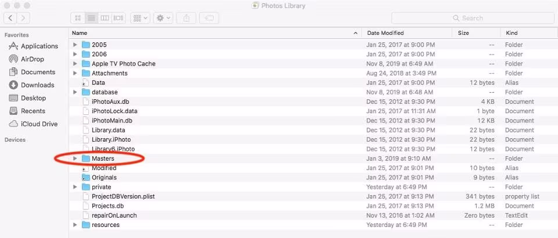Select the Attachments folder icon
The width and height of the screenshot is (558, 238).
pos(86,73)
